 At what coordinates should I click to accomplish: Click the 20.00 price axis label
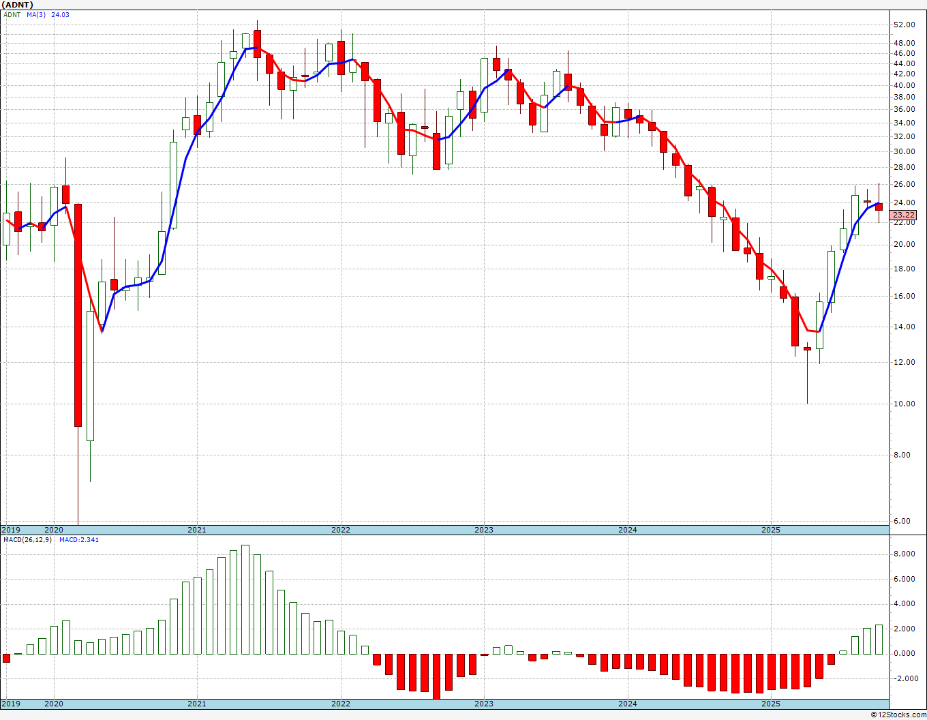pyautogui.click(x=904, y=244)
